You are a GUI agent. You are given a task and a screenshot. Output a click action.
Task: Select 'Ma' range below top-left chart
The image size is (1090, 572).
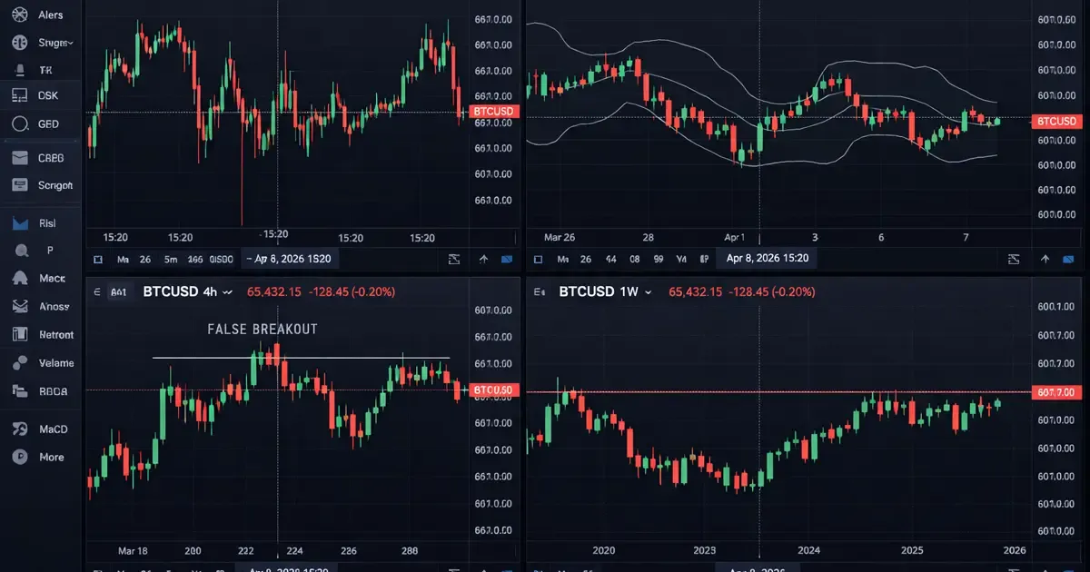coord(121,260)
